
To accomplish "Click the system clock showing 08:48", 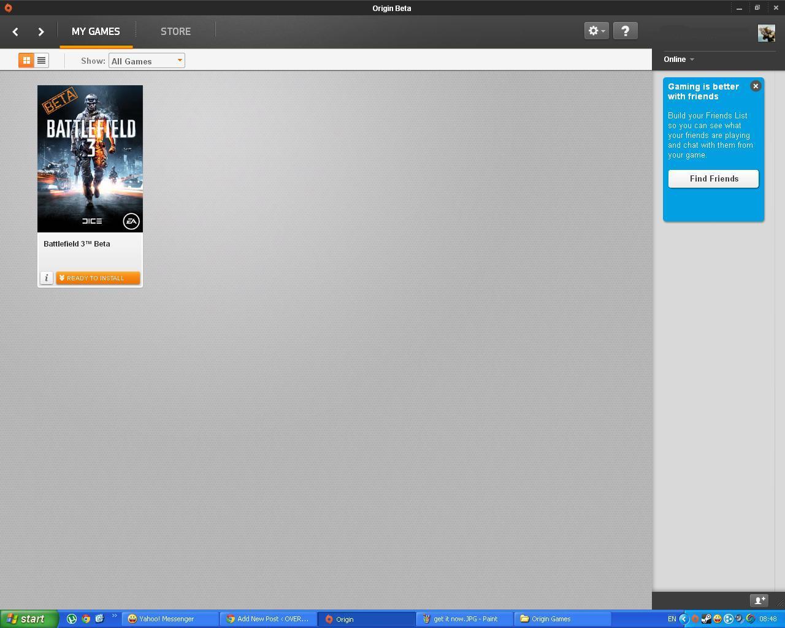I will (768, 619).
